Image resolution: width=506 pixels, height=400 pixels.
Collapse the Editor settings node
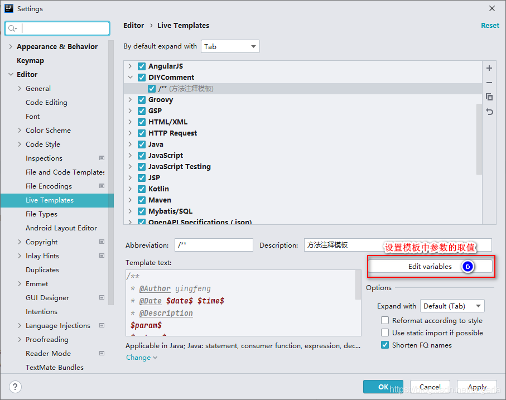[11, 75]
